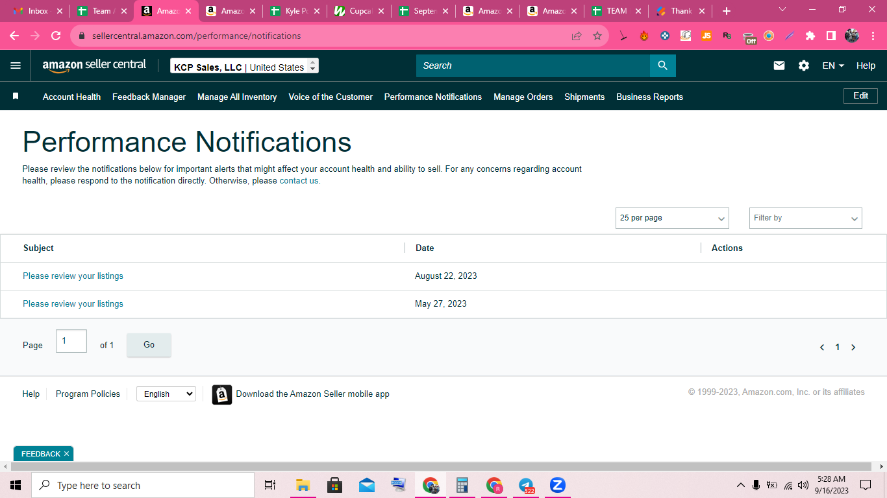Close the Feedback tab
The height and width of the screenshot is (498, 887).
[66, 454]
